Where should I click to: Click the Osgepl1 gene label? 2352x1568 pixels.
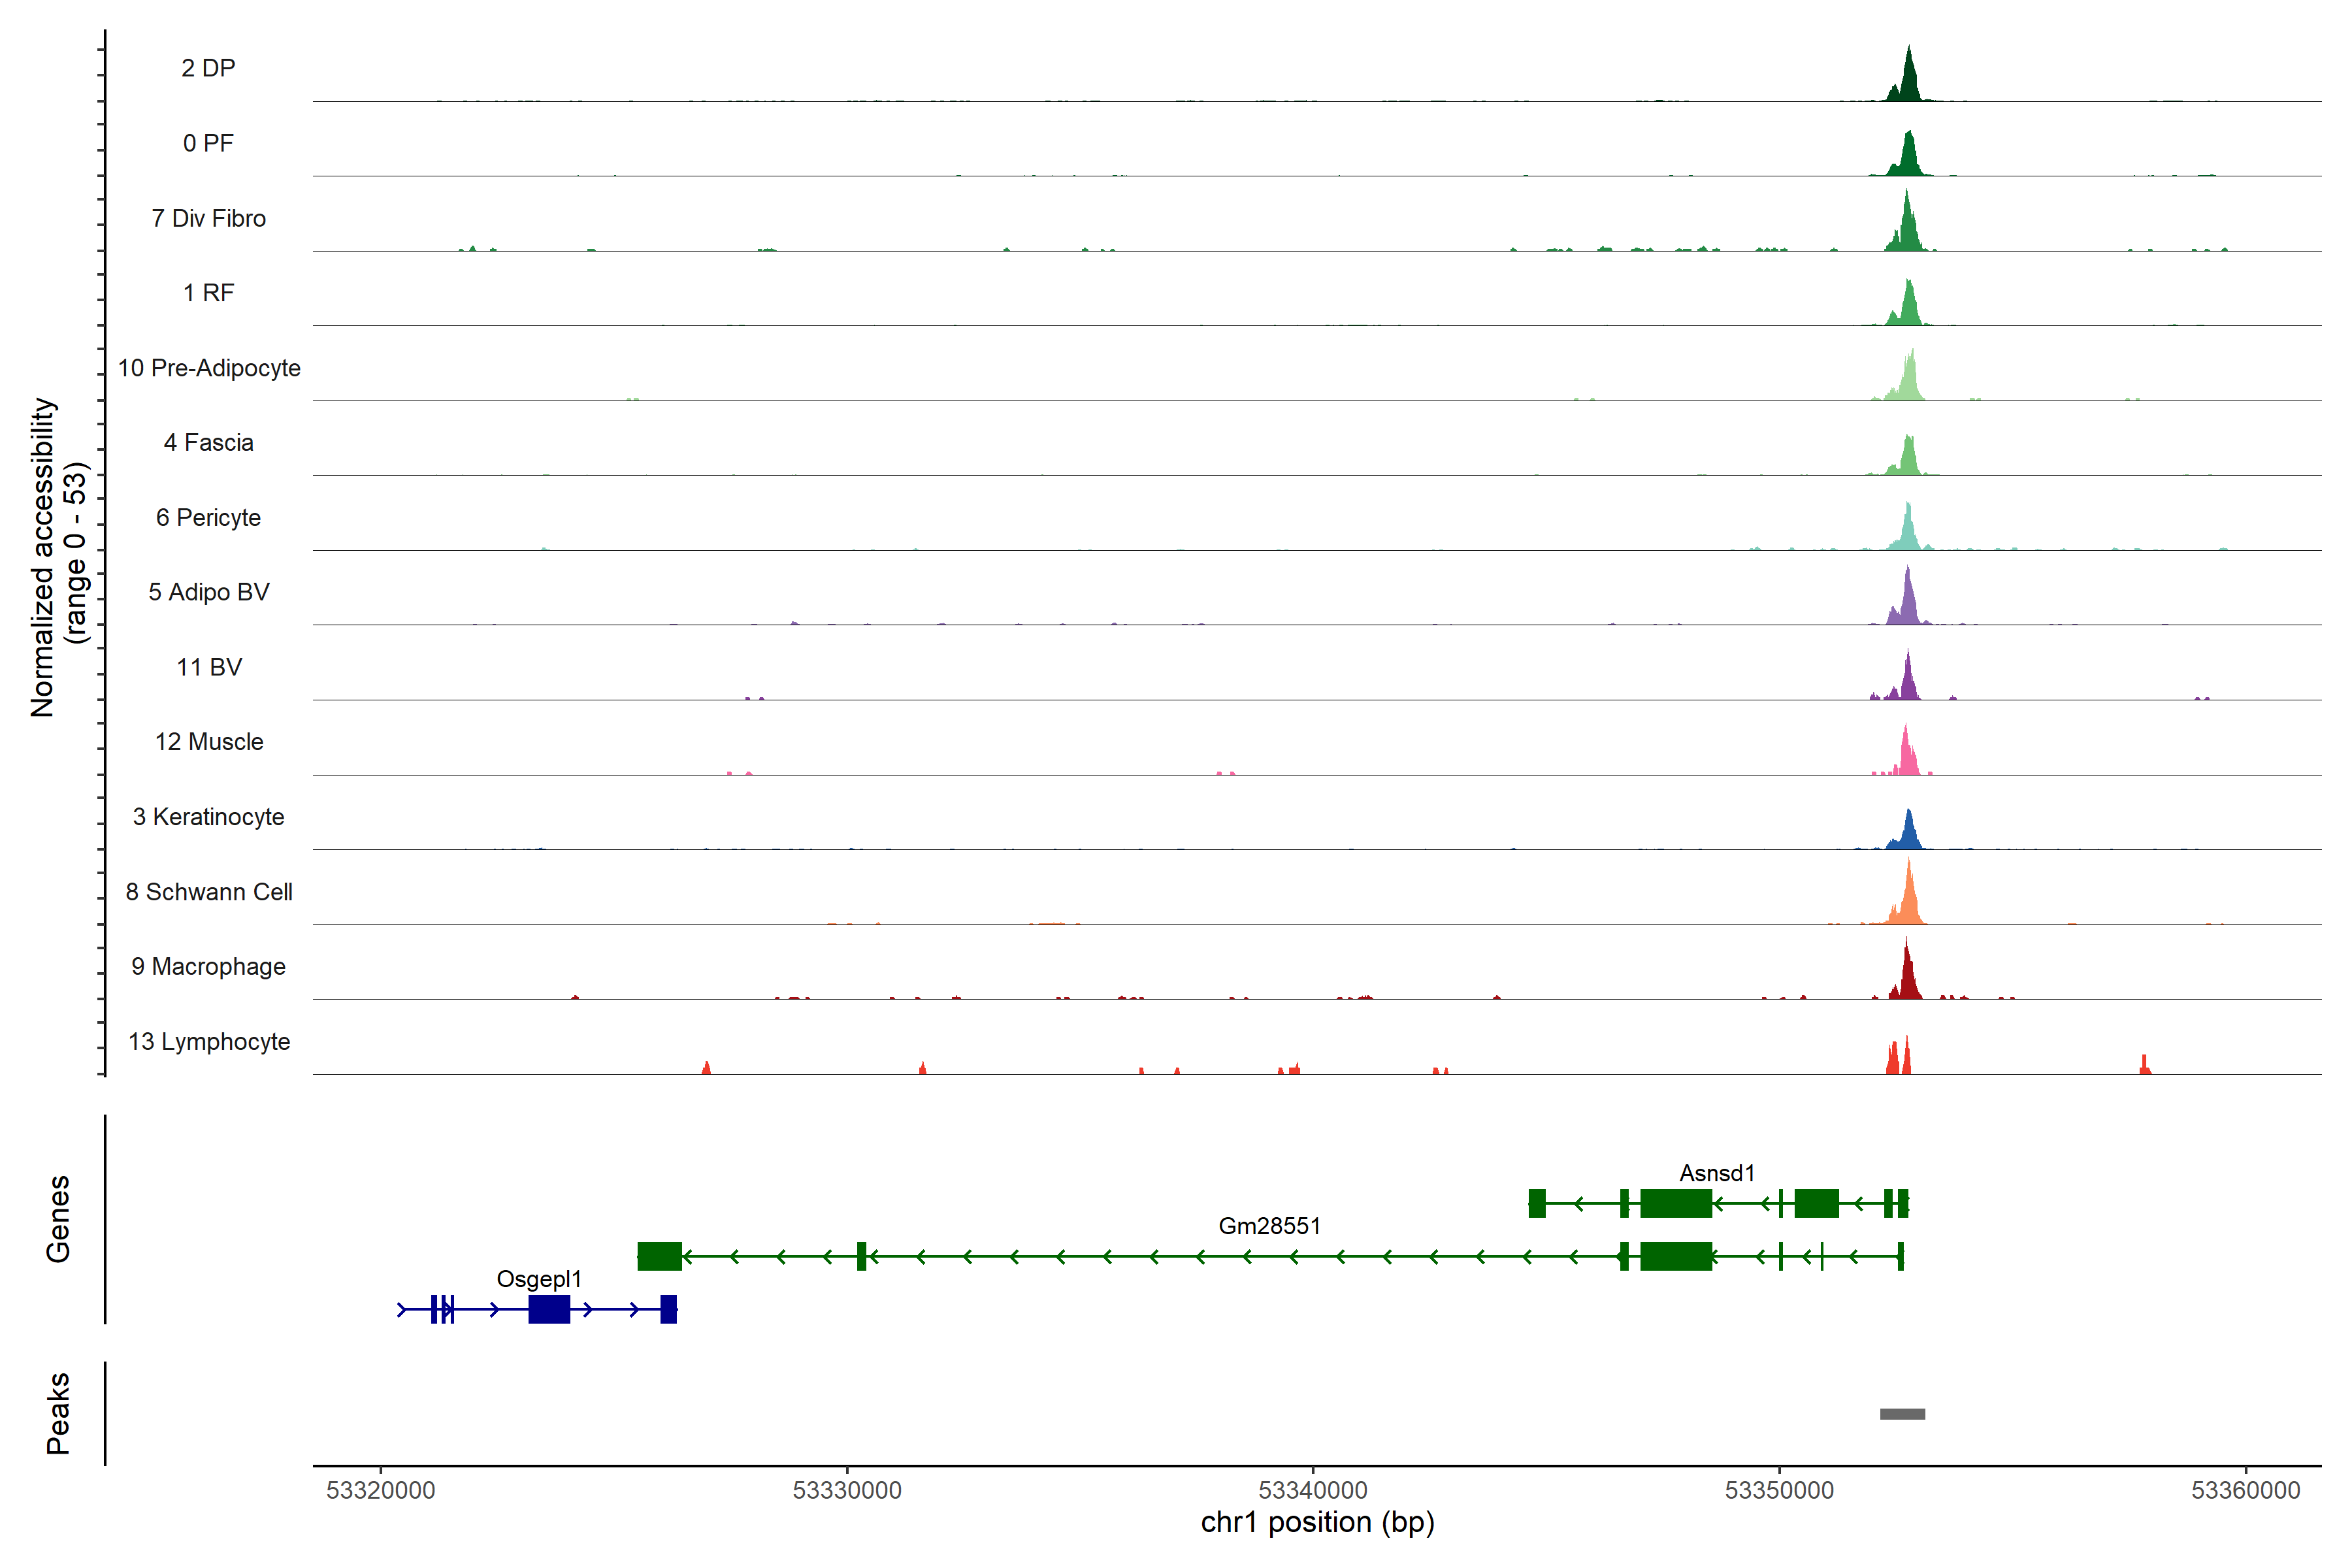pyautogui.click(x=539, y=1279)
